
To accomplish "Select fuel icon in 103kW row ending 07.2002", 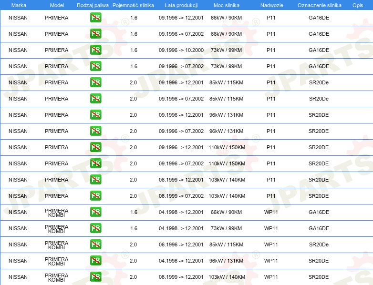I will (x=95, y=195).
